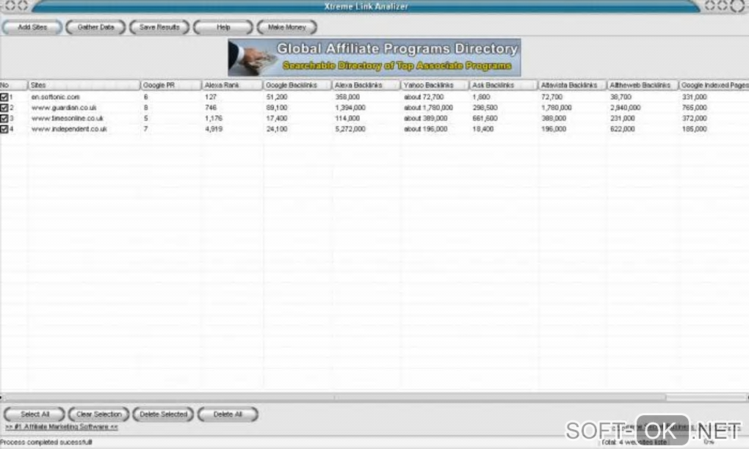The image size is (749, 449).
Task: Click Alexa Rank value 4,919
Action: [214, 129]
